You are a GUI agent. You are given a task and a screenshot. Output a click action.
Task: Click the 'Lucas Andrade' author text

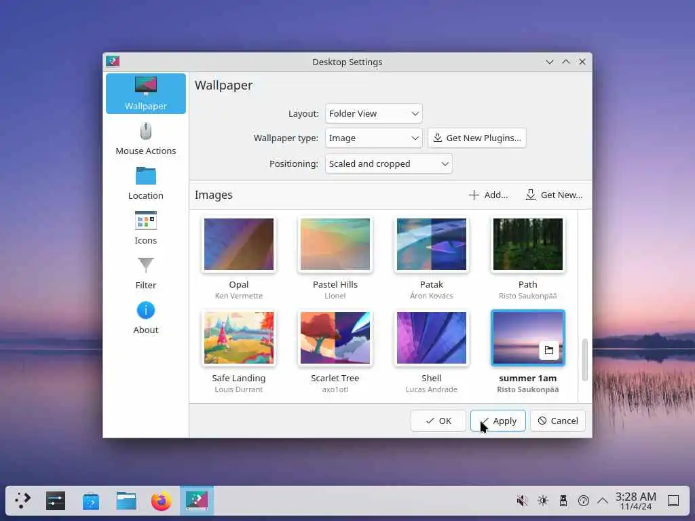coord(431,389)
